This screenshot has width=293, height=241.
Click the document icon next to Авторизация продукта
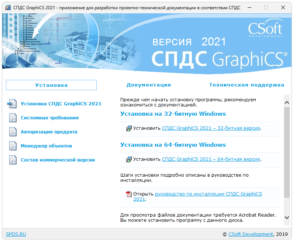[13, 132]
